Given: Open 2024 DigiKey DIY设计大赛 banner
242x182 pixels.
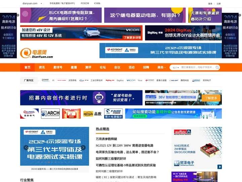Looking at the screenshot, I should pyautogui.click(x=184, y=33).
